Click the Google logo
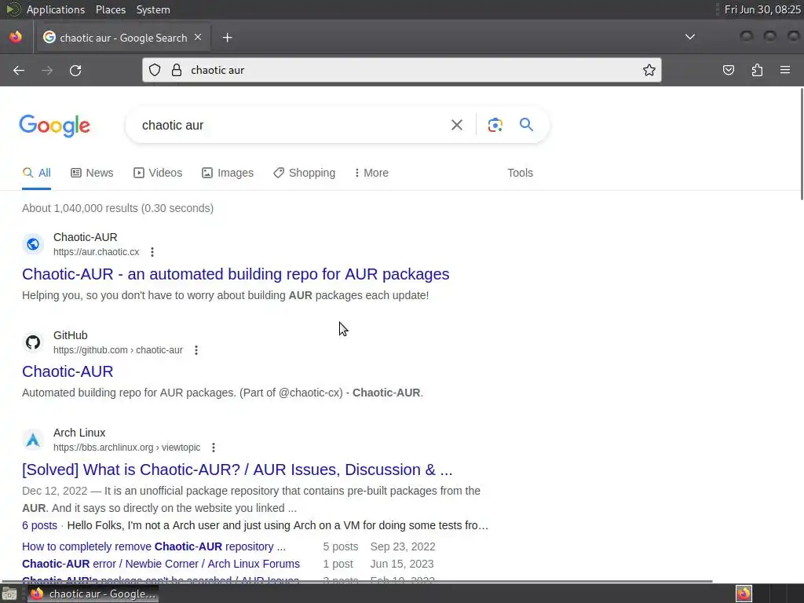This screenshot has height=603, width=804. point(55,126)
